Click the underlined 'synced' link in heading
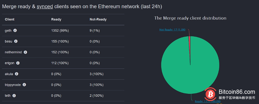259x104 pixels. (x=45, y=7)
